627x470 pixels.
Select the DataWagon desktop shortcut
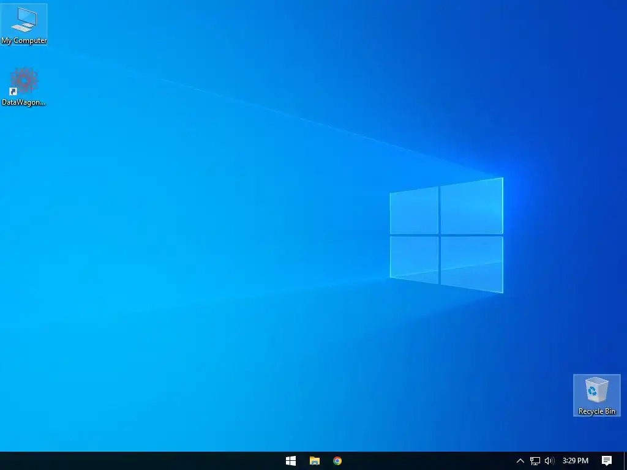click(x=24, y=87)
